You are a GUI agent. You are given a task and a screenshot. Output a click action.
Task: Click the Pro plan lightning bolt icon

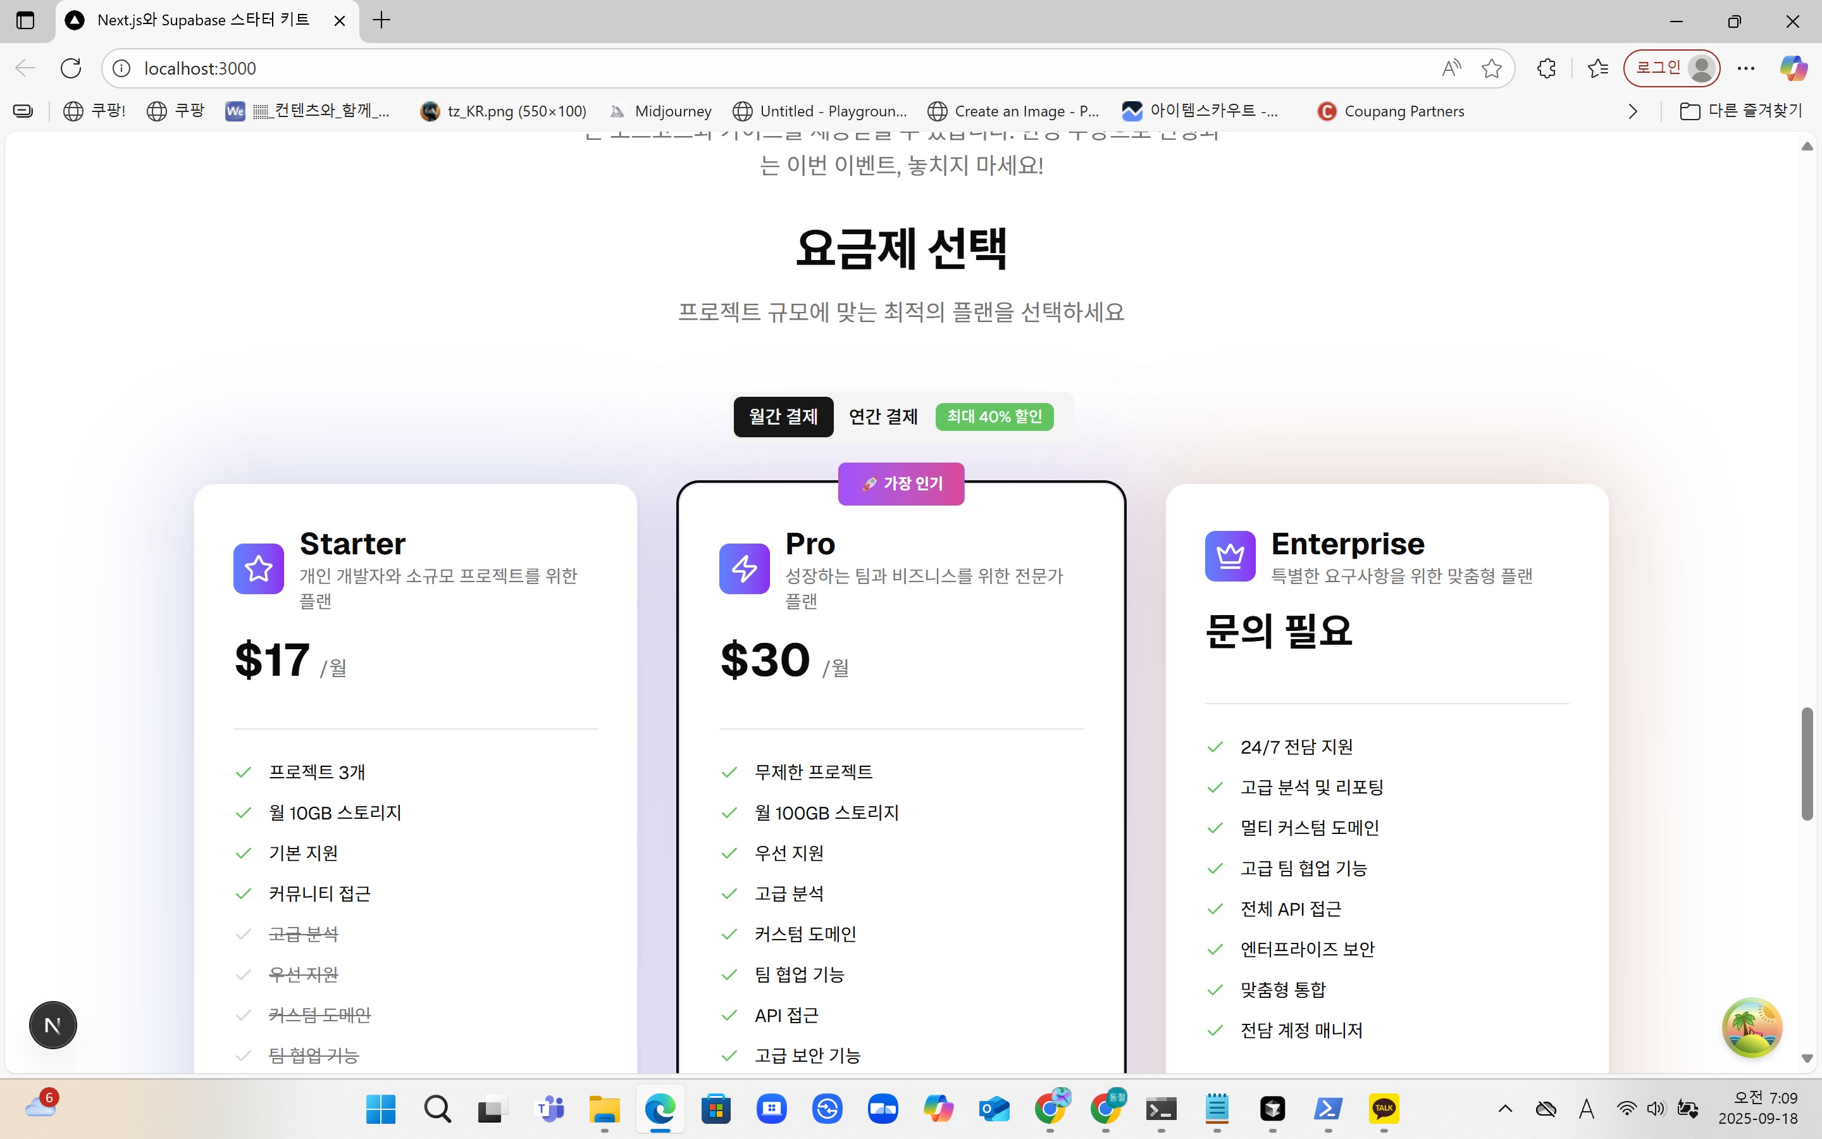click(x=744, y=569)
